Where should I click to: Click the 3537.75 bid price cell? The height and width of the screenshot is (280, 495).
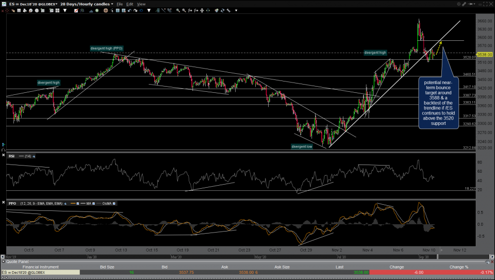[x=186, y=272]
